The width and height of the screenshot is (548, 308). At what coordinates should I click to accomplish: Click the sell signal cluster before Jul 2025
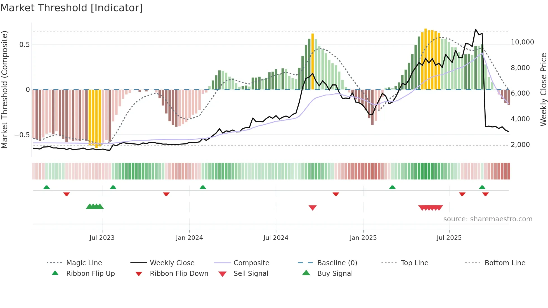click(431, 208)
